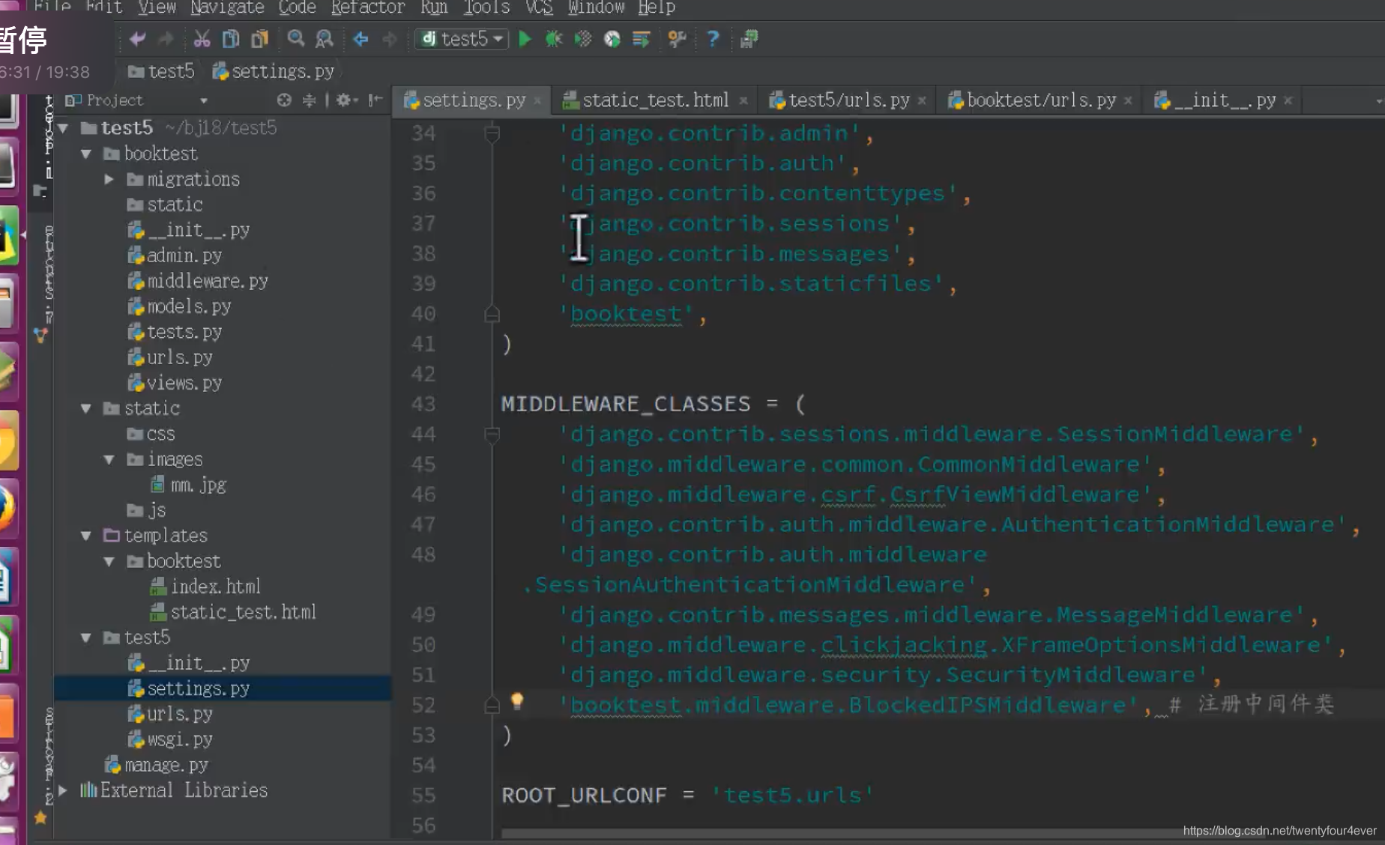1385x845 pixels.
Task: Click the Copy icon in the toolbar
Action: [x=231, y=39]
